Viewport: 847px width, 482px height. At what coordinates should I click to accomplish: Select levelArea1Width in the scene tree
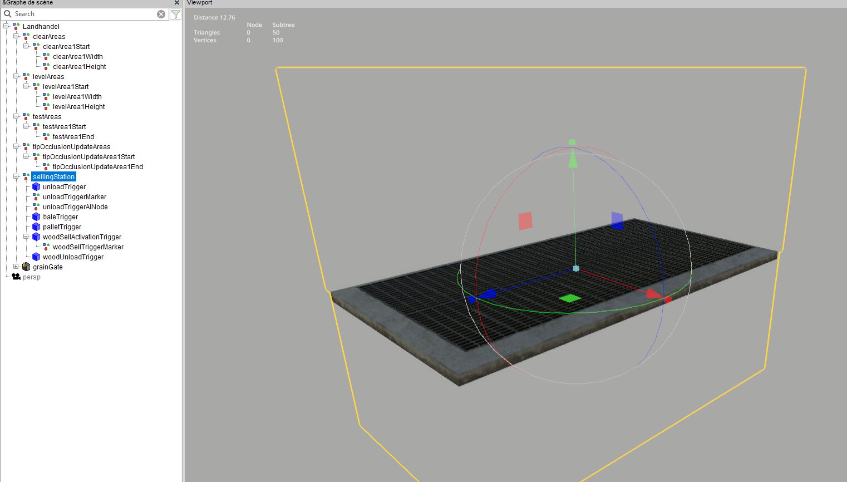[77, 97]
